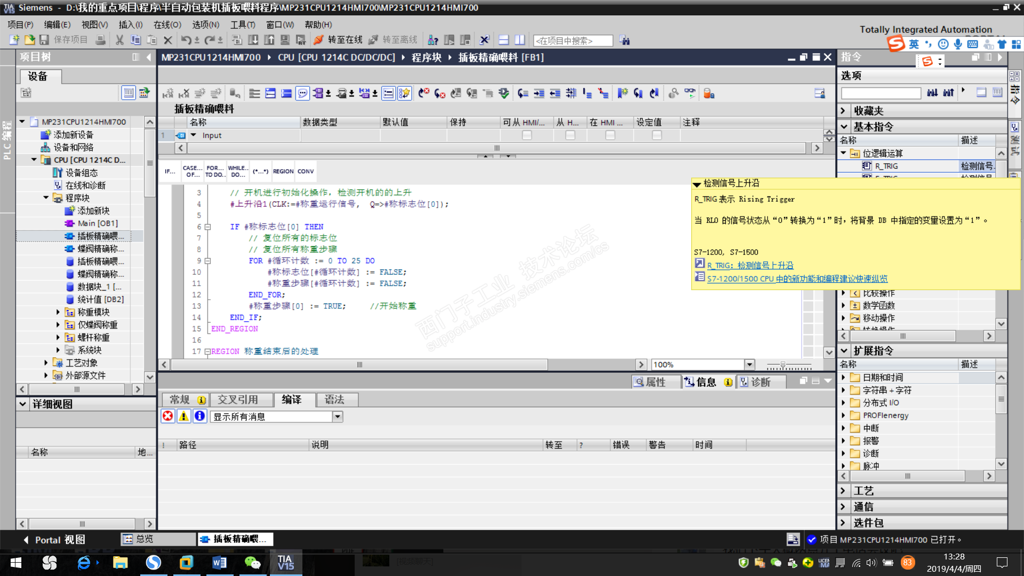1024x576 pixels.
Task: Insert an IF statement snippet
Action: tap(170, 171)
